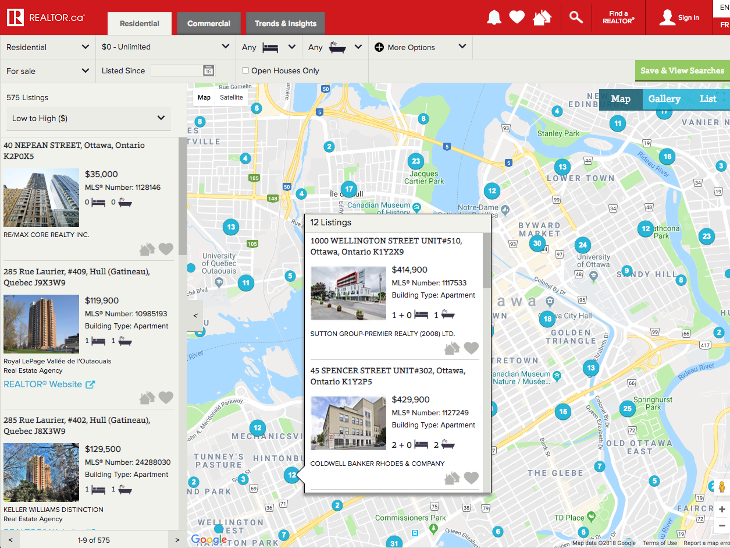Open the price range dropdown
The height and width of the screenshot is (548, 730).
click(x=165, y=47)
